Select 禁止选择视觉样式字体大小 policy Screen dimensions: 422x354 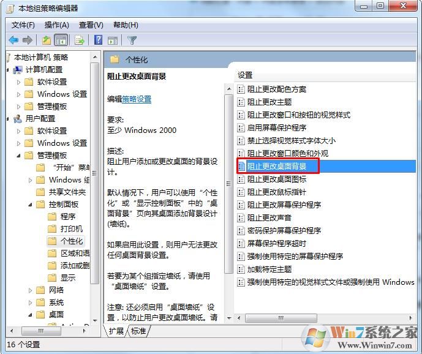(292, 140)
